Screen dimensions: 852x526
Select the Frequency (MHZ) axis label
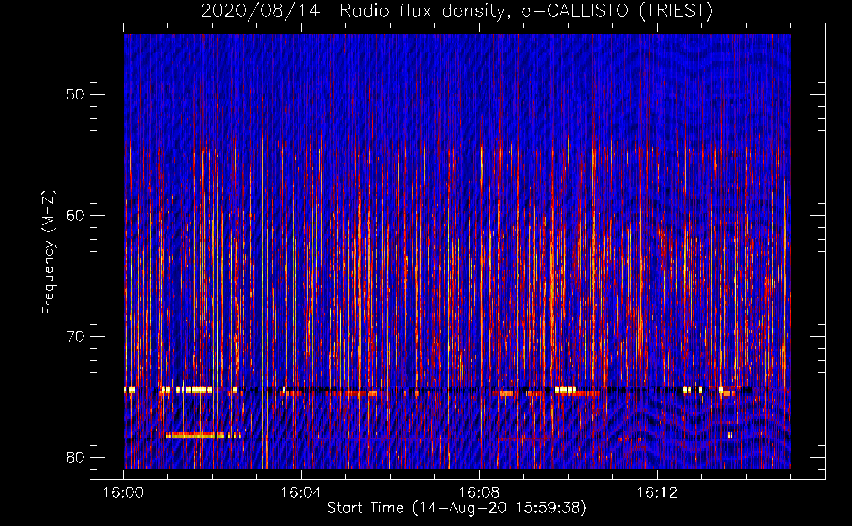[48, 252]
